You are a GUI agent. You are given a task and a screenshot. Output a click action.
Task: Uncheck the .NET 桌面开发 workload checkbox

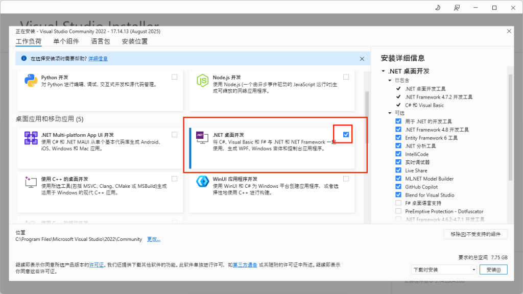(x=345, y=134)
